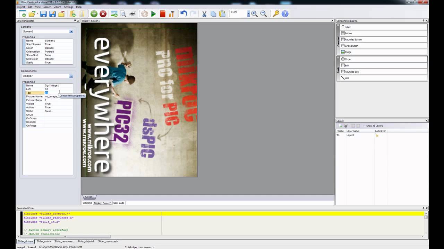Click the Save As floppy icon
The height and width of the screenshot is (249, 444).
click(x=52, y=14)
